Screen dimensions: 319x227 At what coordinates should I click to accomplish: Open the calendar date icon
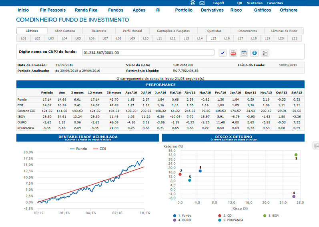[244, 53]
